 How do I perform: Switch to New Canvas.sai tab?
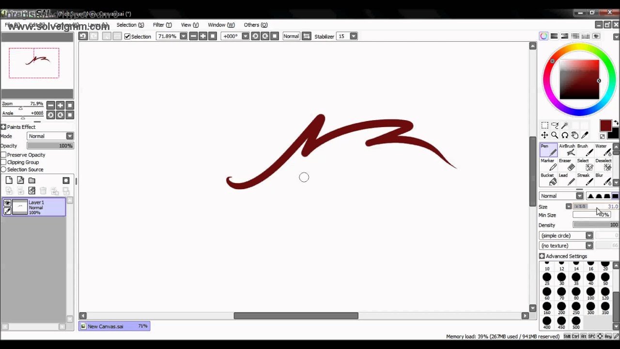(115, 326)
